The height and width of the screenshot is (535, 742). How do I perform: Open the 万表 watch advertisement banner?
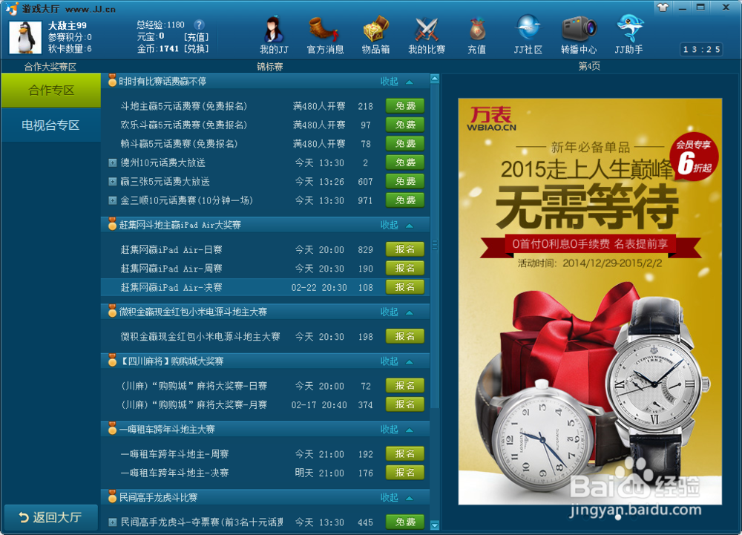pos(590,301)
